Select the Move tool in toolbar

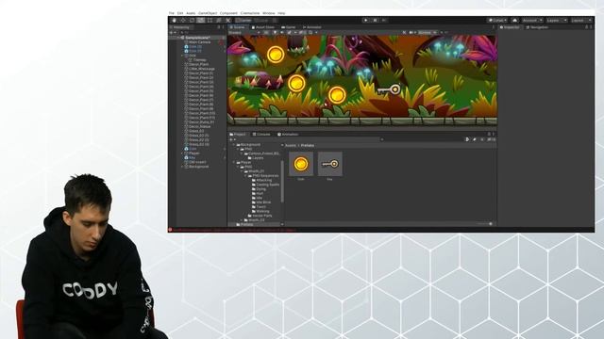click(183, 21)
